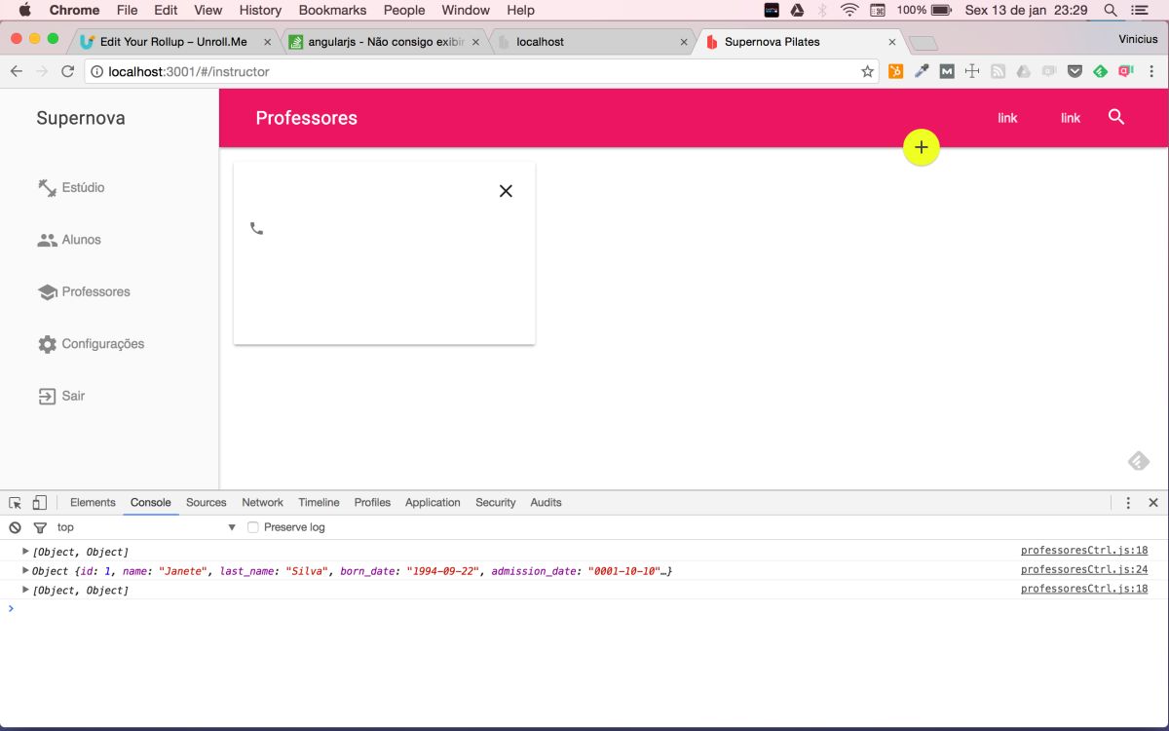The image size is (1169, 731).
Task: Toggle the Preserve log checkbox
Action: (253, 527)
